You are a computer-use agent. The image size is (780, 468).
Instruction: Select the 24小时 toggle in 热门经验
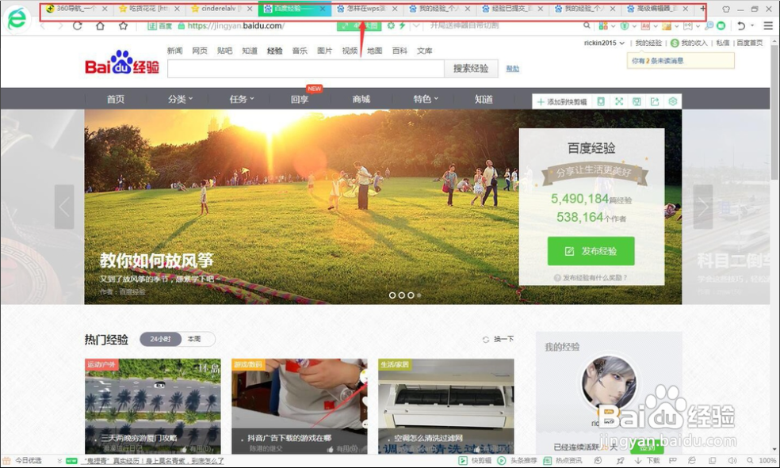160,339
